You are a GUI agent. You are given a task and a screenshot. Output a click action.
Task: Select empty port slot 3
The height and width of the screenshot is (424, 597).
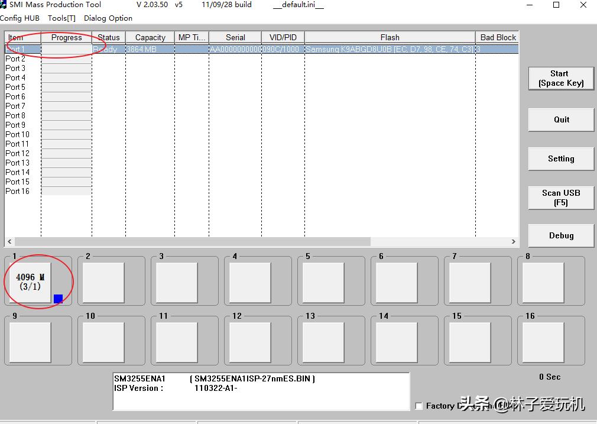point(177,282)
